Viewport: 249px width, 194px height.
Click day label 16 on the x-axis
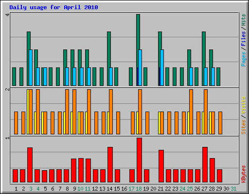click(124, 189)
